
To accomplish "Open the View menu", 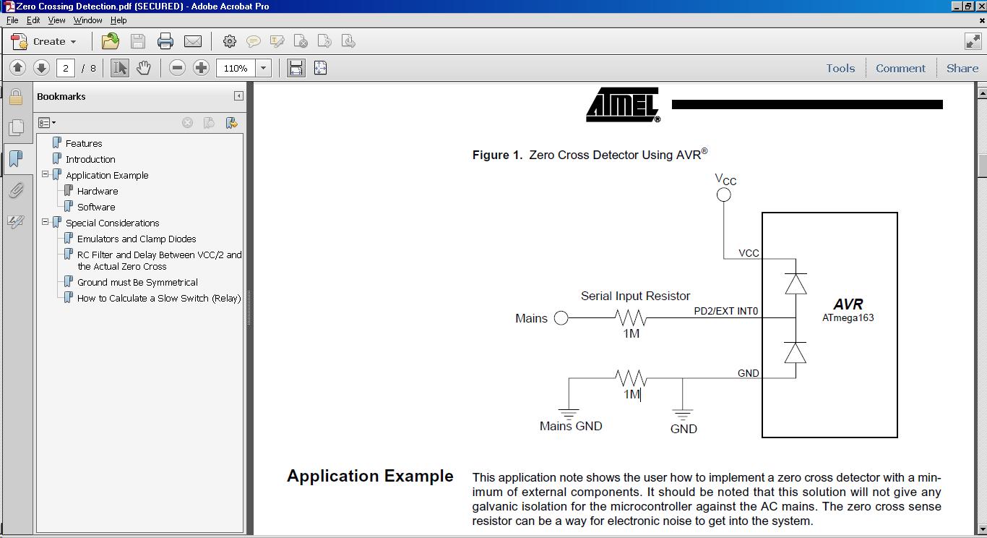I will (x=56, y=20).
